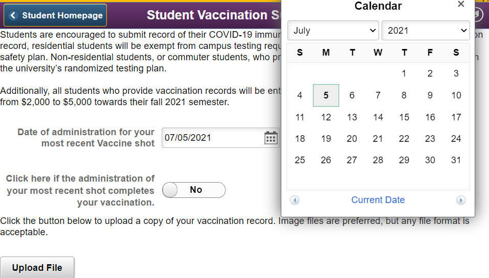Expand the month dropdown showing July
Image resolution: width=489 pixels, height=278 pixels.
tap(333, 31)
